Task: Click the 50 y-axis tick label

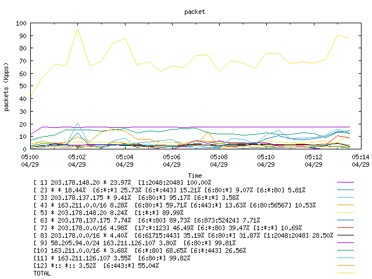Action: tap(23, 86)
